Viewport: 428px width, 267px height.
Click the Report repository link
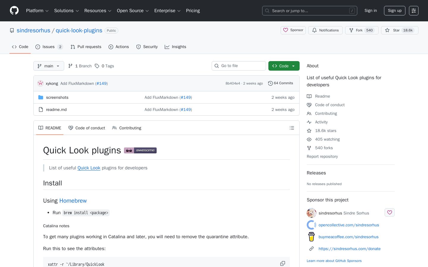coord(322,156)
